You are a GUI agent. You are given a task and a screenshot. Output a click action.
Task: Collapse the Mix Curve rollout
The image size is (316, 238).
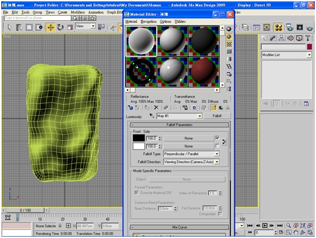coord(179,227)
